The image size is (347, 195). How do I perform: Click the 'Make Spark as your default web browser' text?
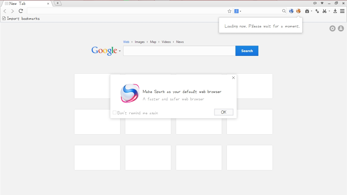(x=182, y=92)
